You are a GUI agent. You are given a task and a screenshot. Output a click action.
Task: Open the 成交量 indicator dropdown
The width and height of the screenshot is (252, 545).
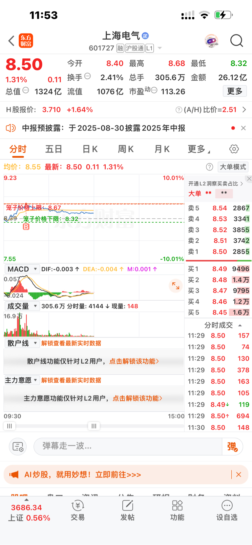coord(22,306)
